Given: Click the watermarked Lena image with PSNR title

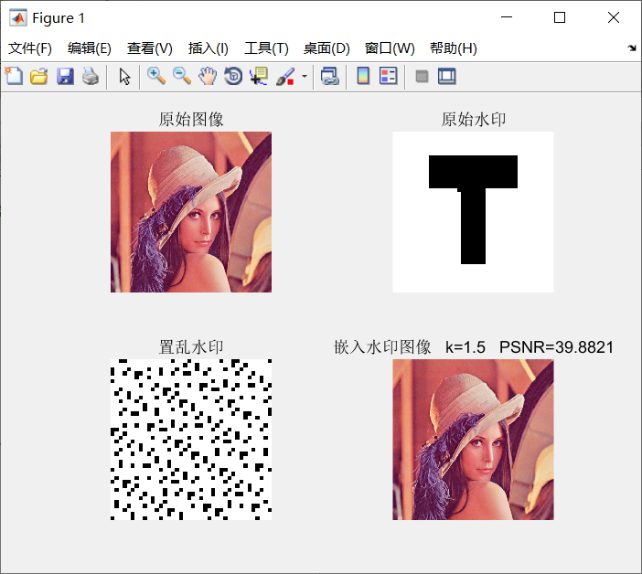Looking at the screenshot, I should 473,440.
